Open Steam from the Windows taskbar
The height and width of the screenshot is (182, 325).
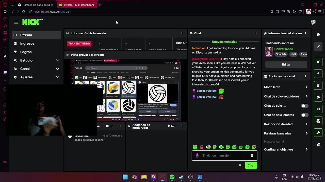tap(181, 177)
